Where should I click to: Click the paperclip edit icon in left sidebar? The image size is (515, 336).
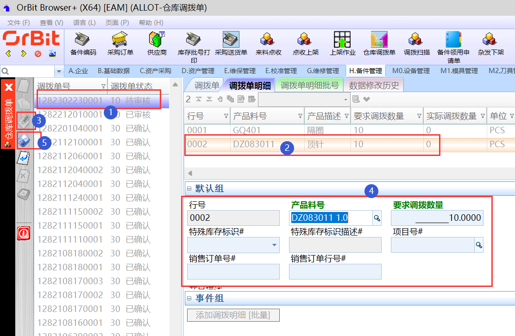point(24,120)
